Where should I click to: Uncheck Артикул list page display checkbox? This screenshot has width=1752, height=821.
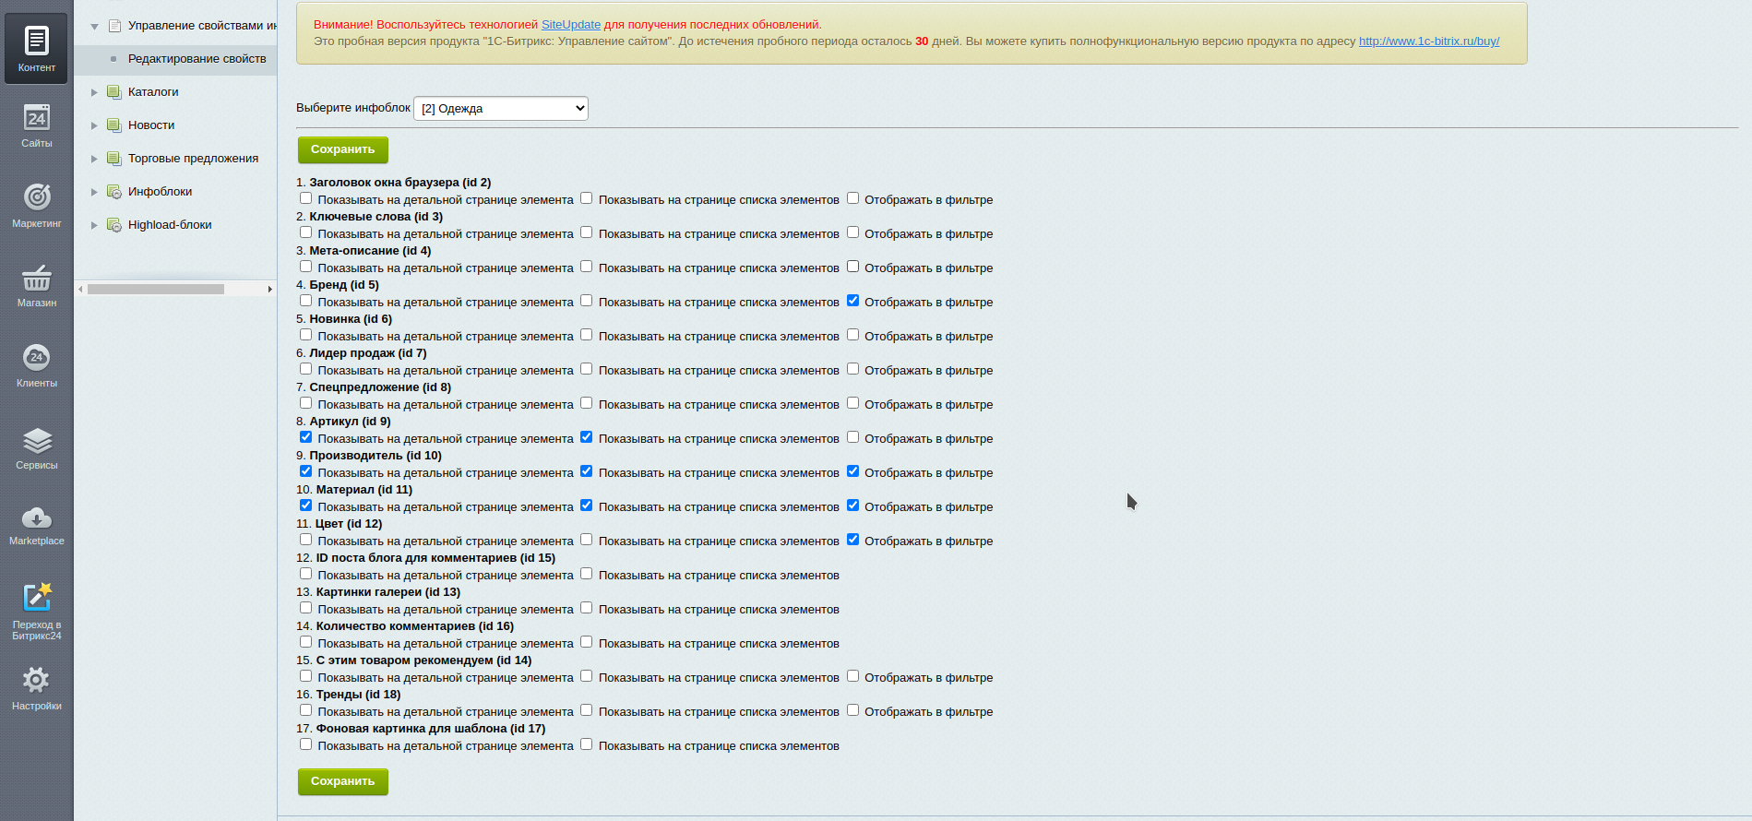[586, 437]
